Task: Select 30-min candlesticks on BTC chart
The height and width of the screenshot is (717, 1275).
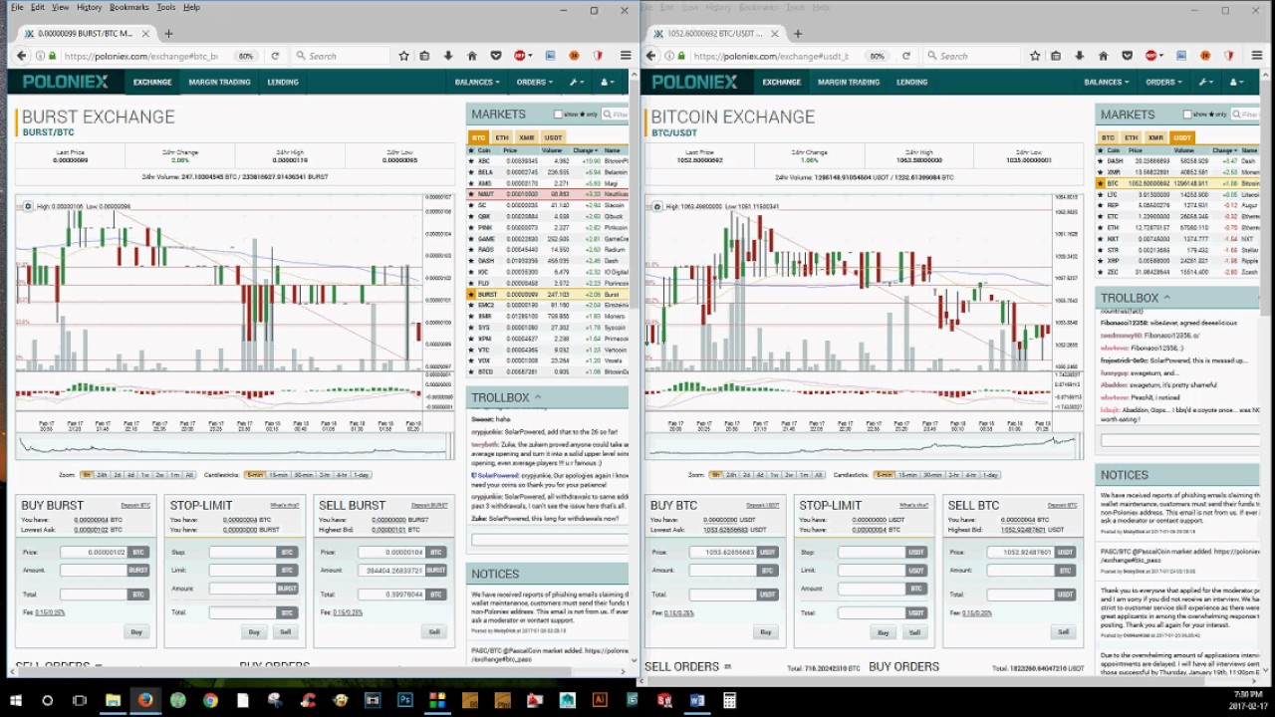Action: tap(932, 475)
